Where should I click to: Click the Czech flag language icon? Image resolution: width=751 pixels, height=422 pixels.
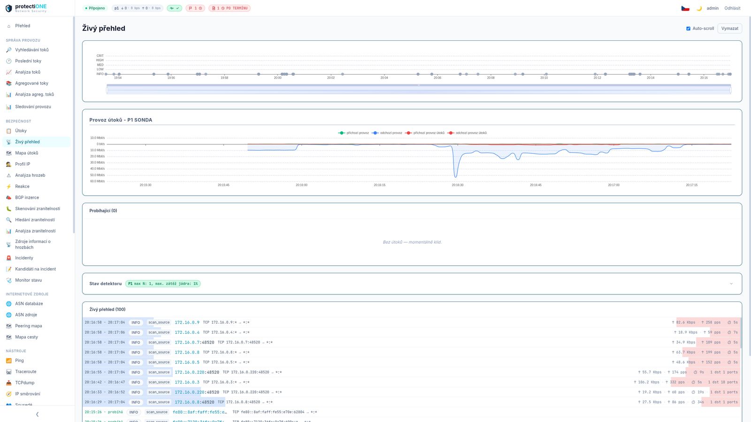[x=685, y=8]
